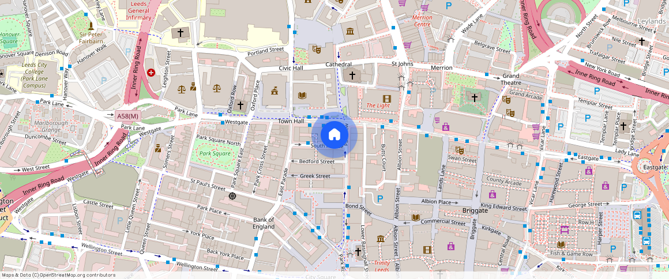
Task: Open the cinema icon above The Light
Action: (x=386, y=99)
